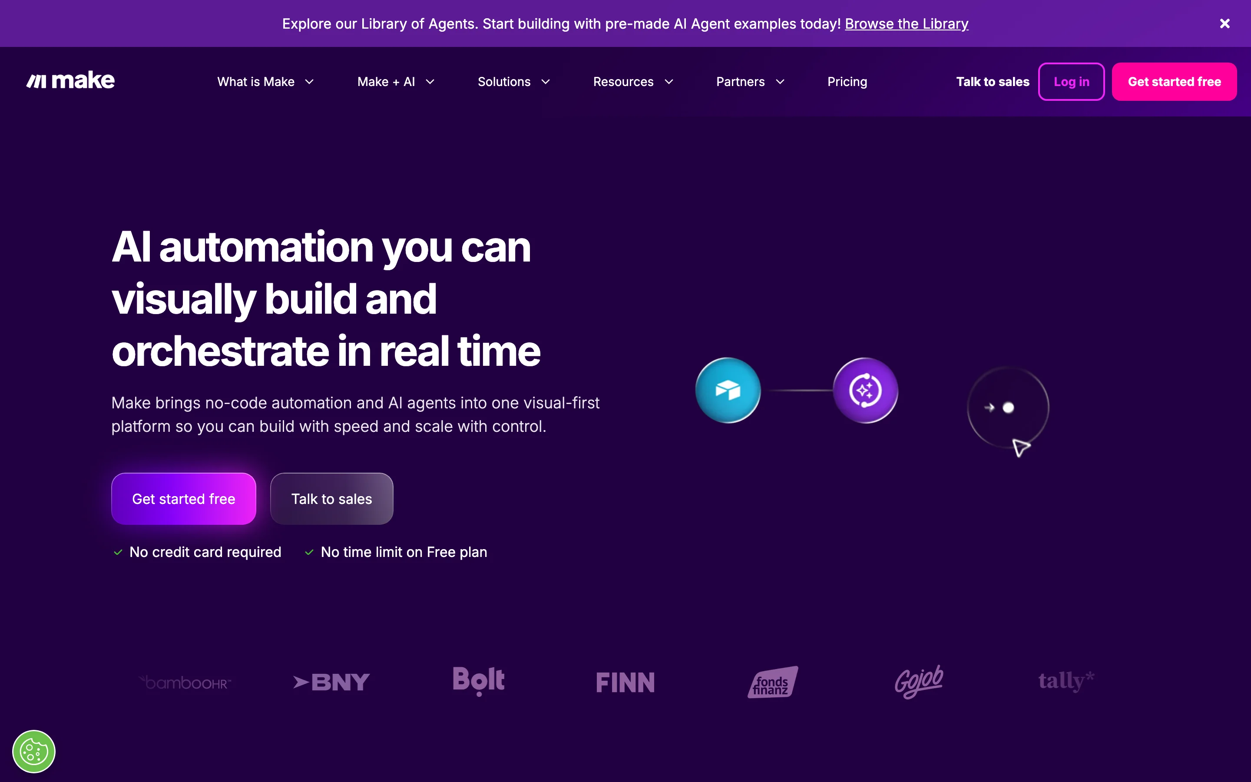
Task: Dismiss the announcement banner with X
Action: tap(1224, 24)
